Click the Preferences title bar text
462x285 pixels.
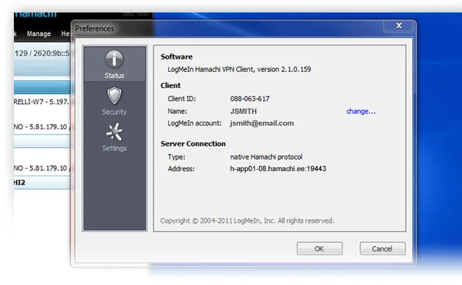point(95,29)
